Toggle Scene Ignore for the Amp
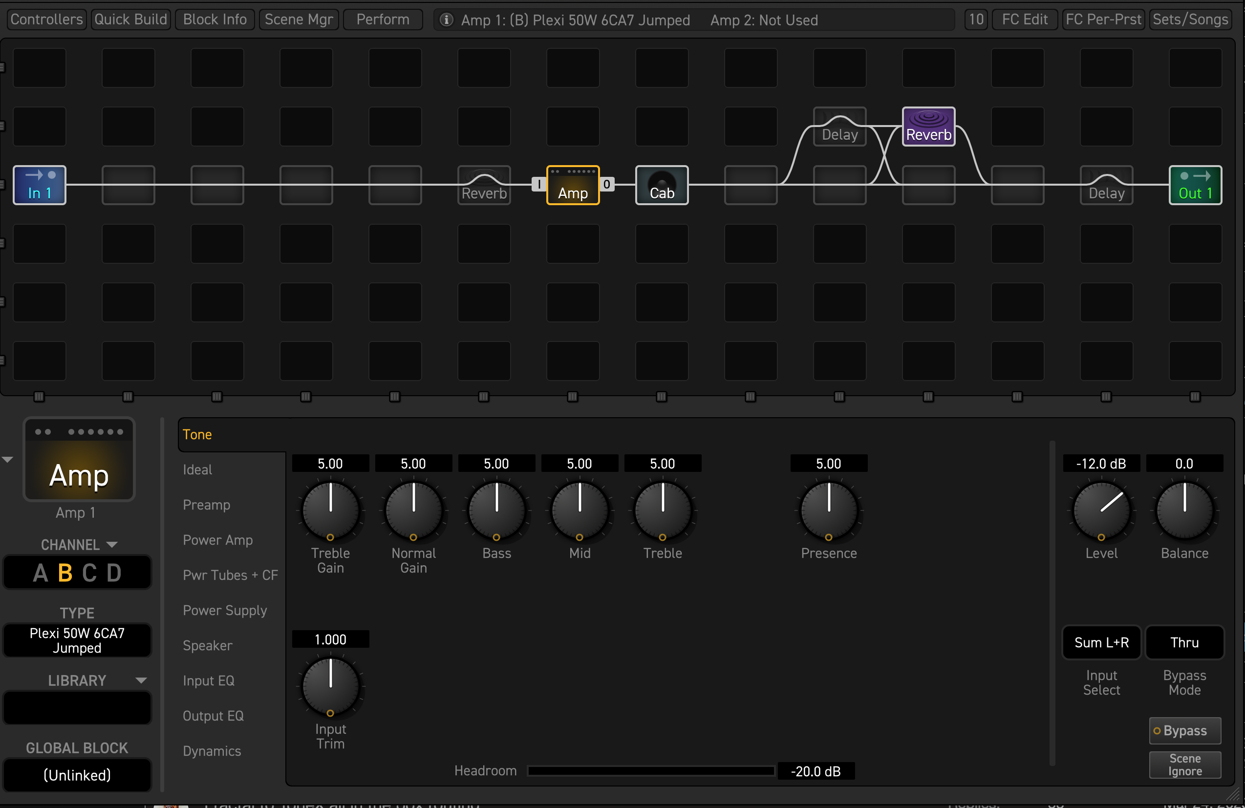 (1184, 765)
